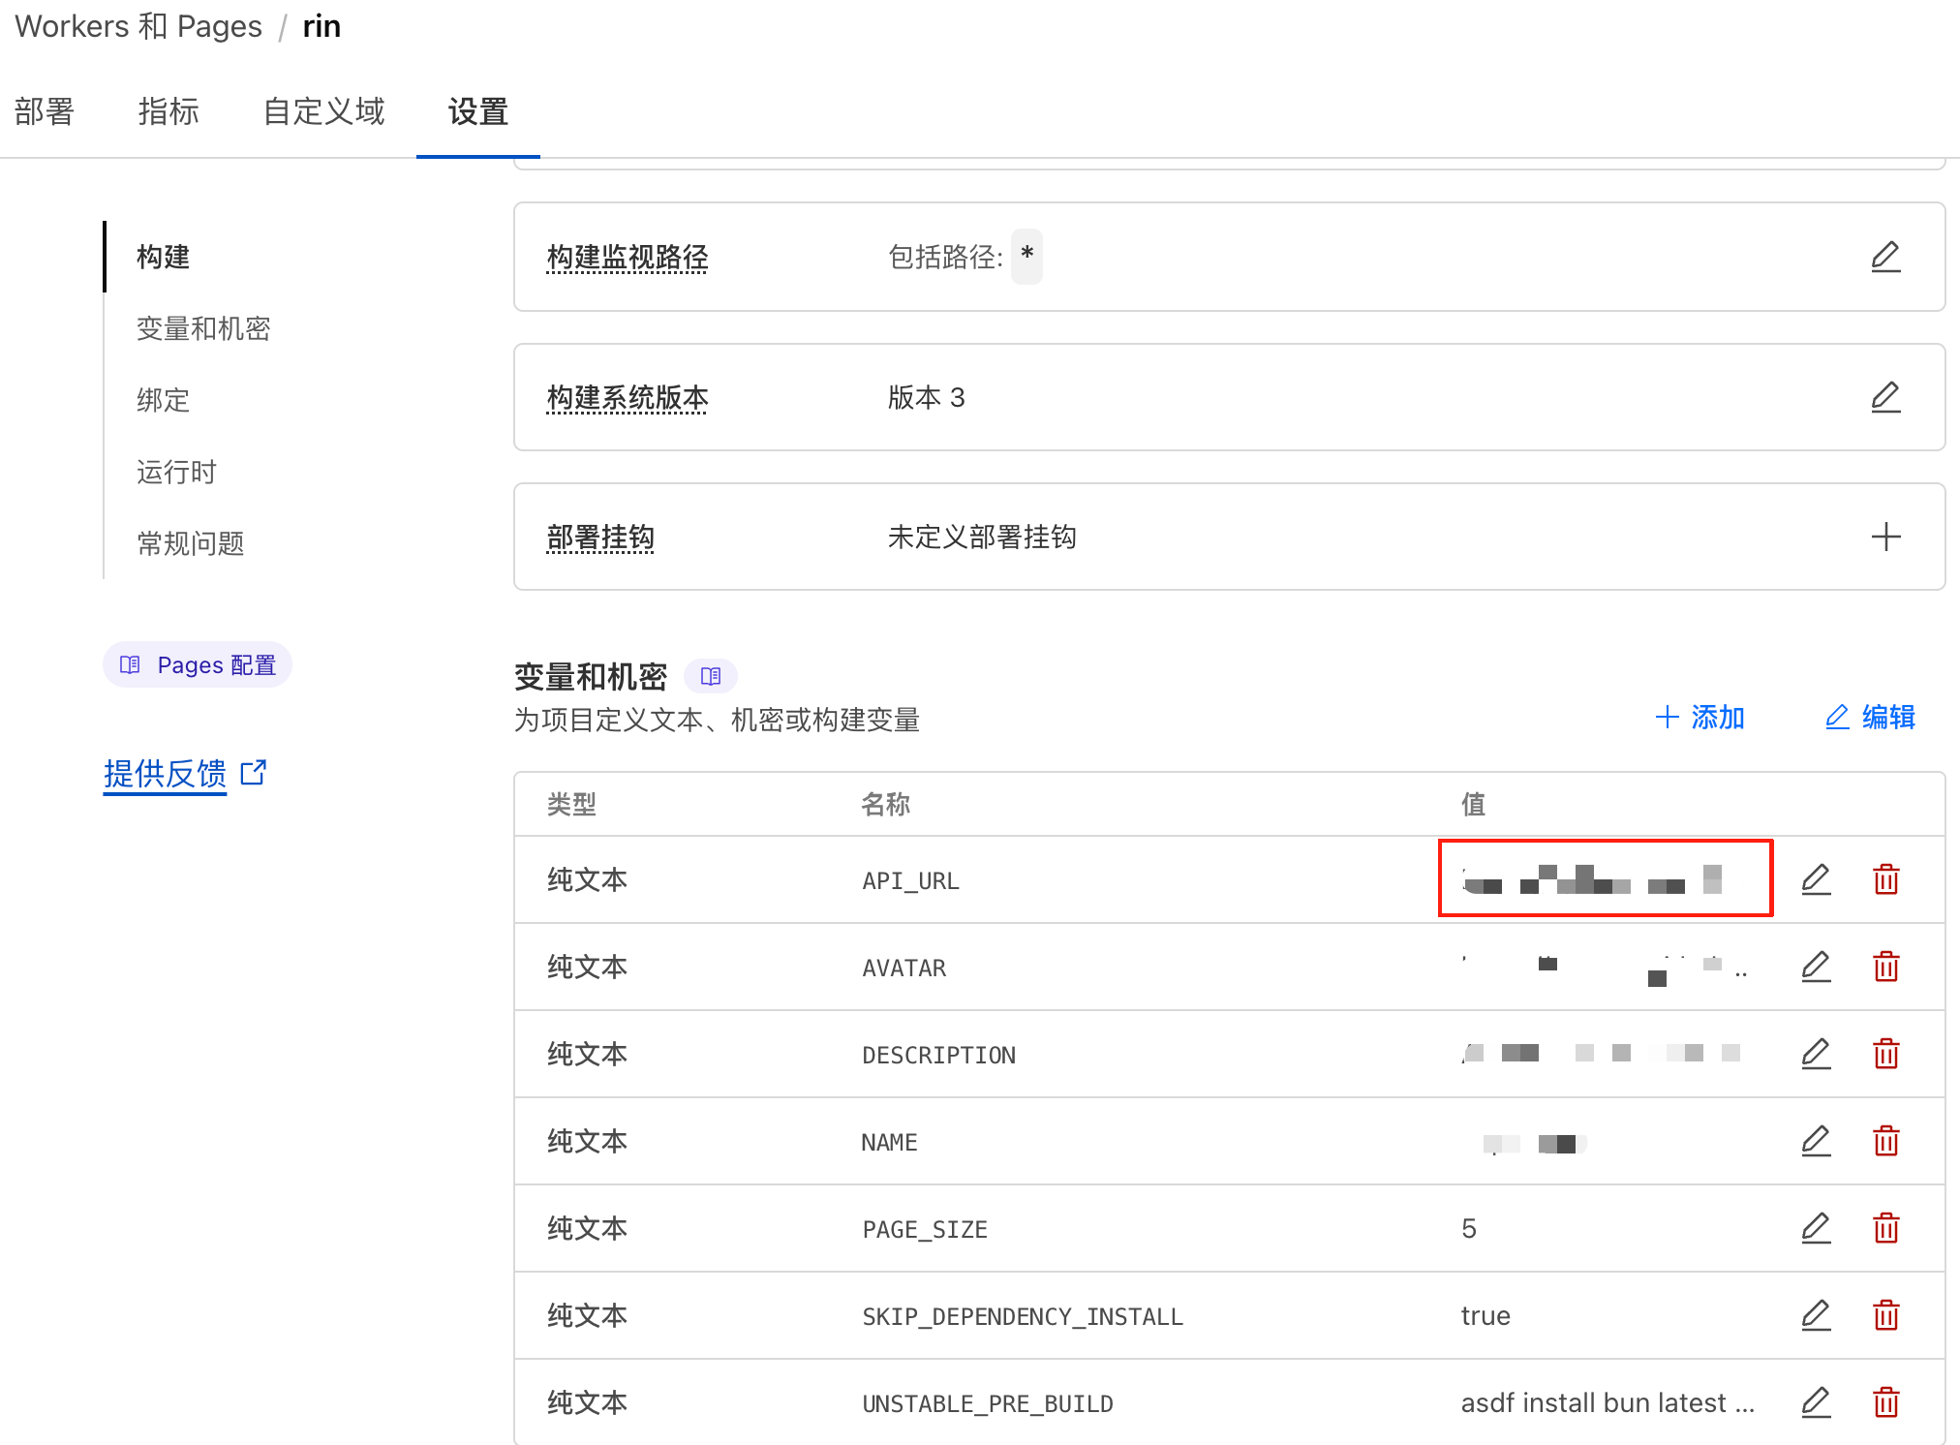Image resolution: width=1960 pixels, height=1445 pixels.
Task: Click the 未定义部署挂钩 text
Action: pyautogui.click(x=982, y=537)
